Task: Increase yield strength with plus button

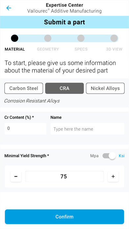Action: pyautogui.click(x=113, y=176)
